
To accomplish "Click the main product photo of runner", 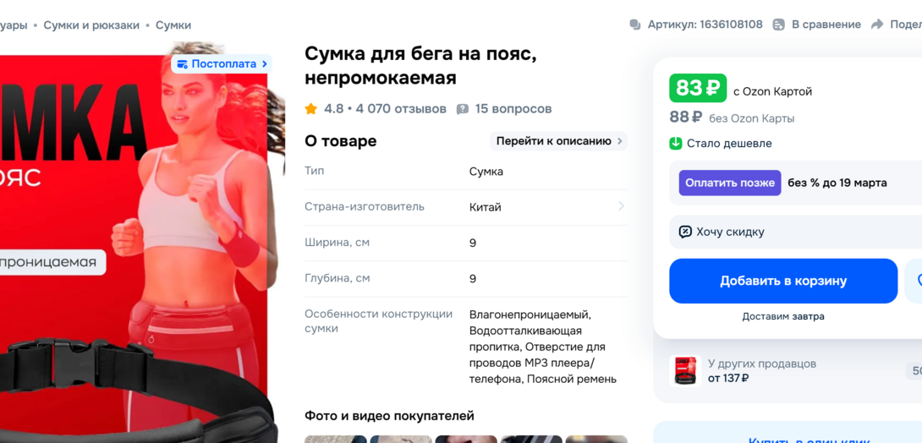I will tap(134, 242).
